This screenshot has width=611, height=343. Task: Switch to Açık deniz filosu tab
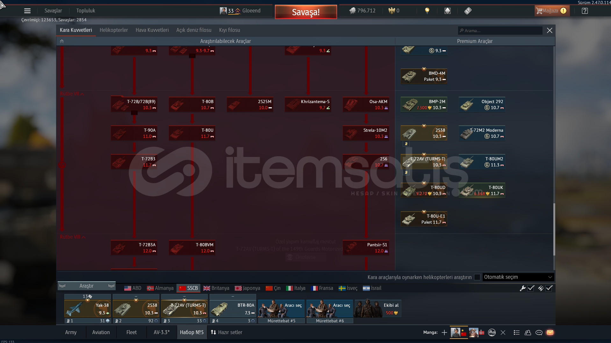(x=194, y=30)
